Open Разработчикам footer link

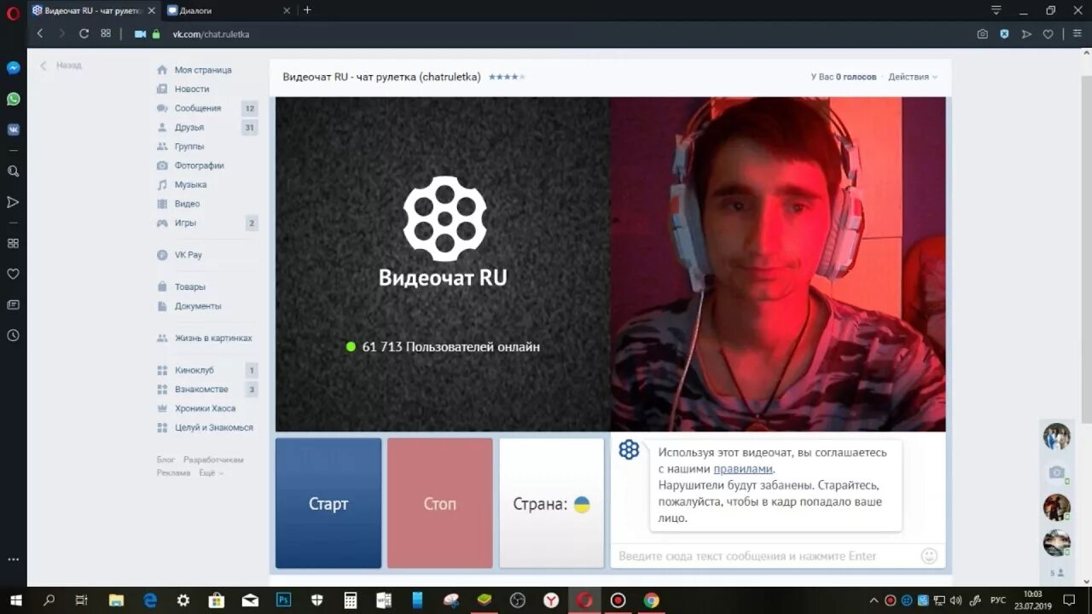(213, 460)
